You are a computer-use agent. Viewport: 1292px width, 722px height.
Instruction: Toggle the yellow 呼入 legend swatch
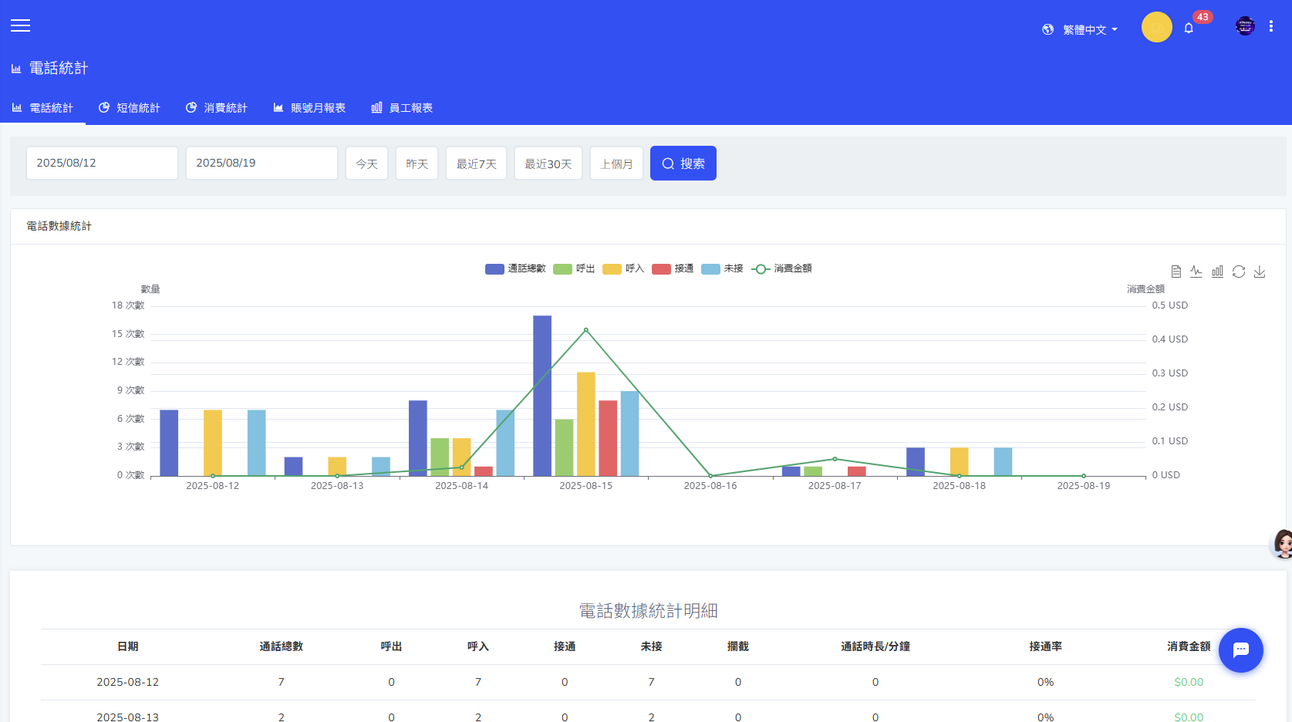click(x=612, y=268)
